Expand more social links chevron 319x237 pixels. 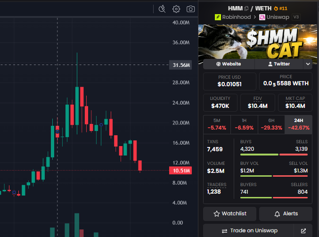(x=308, y=64)
